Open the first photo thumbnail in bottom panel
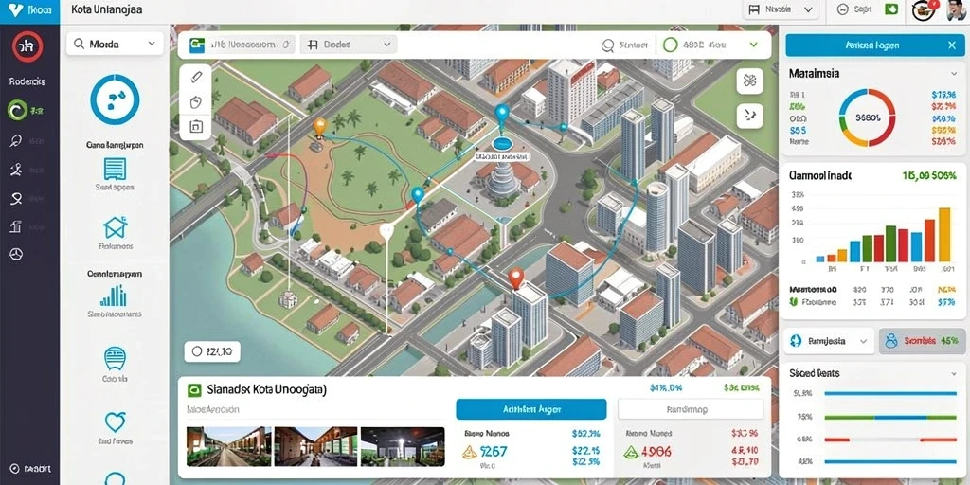Image resolution: width=970 pixels, height=485 pixels. 228,446
